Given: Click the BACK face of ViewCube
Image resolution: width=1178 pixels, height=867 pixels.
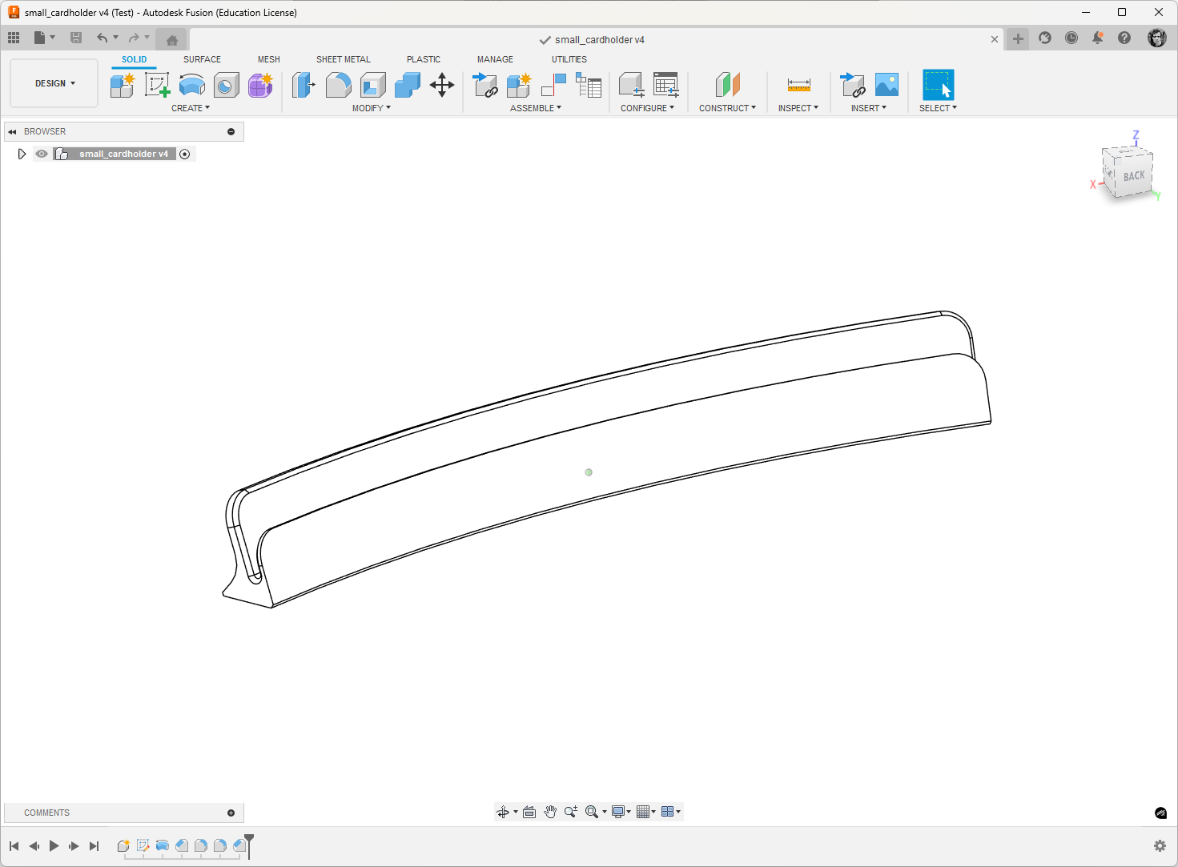Looking at the screenshot, I should (1134, 176).
